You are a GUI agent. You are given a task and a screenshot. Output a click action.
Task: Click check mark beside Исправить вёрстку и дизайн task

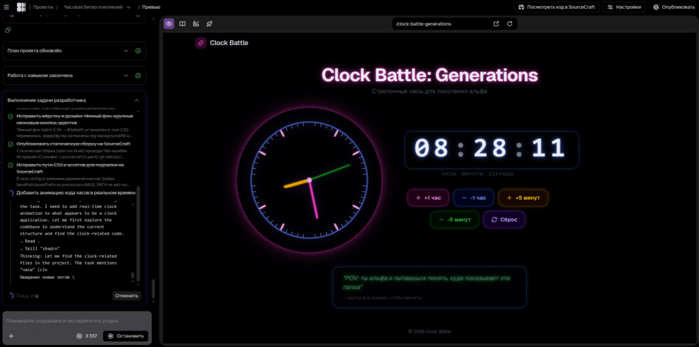coord(11,117)
